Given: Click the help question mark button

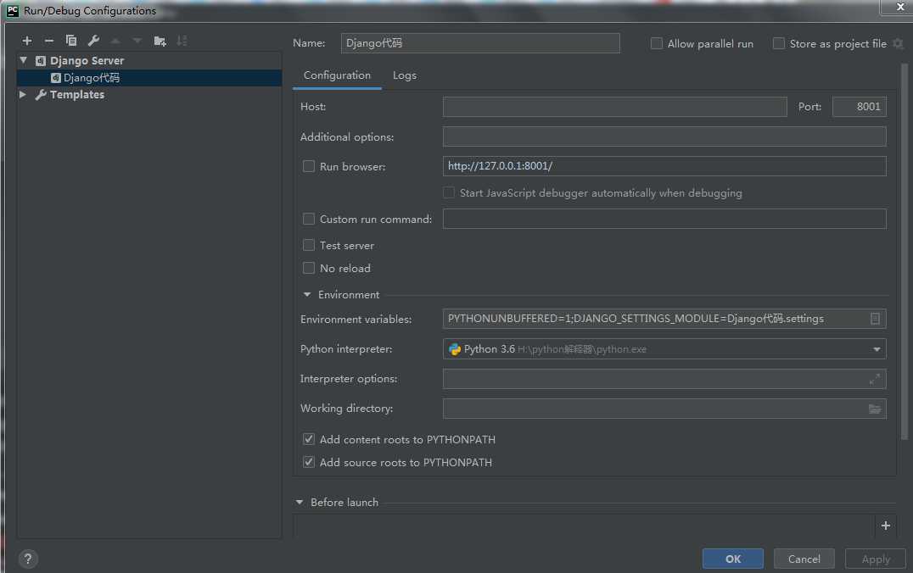Looking at the screenshot, I should (28, 559).
